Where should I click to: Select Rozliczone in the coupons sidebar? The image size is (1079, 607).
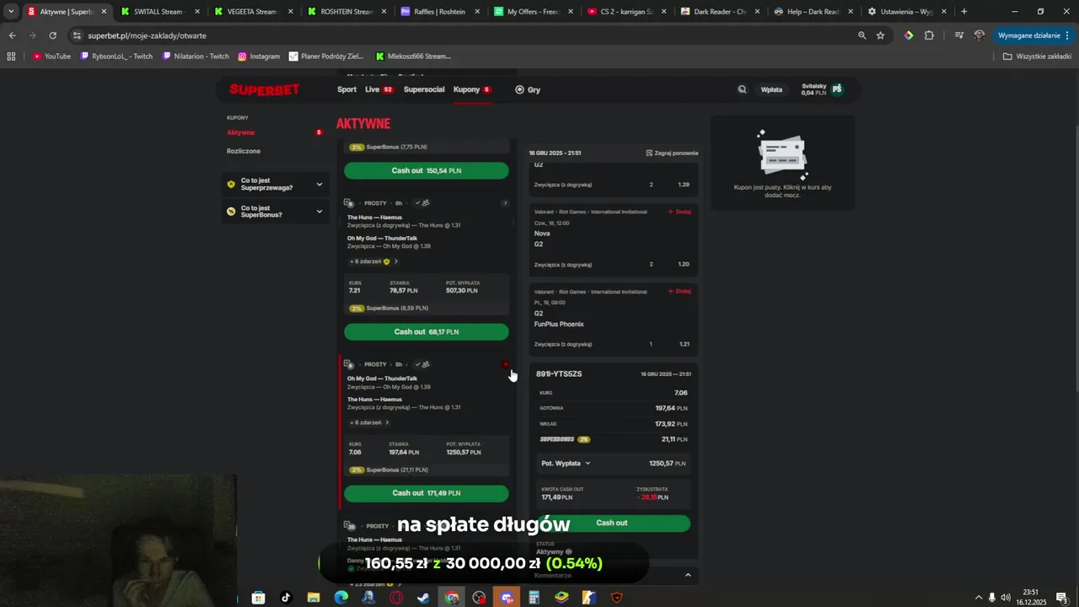click(x=244, y=151)
